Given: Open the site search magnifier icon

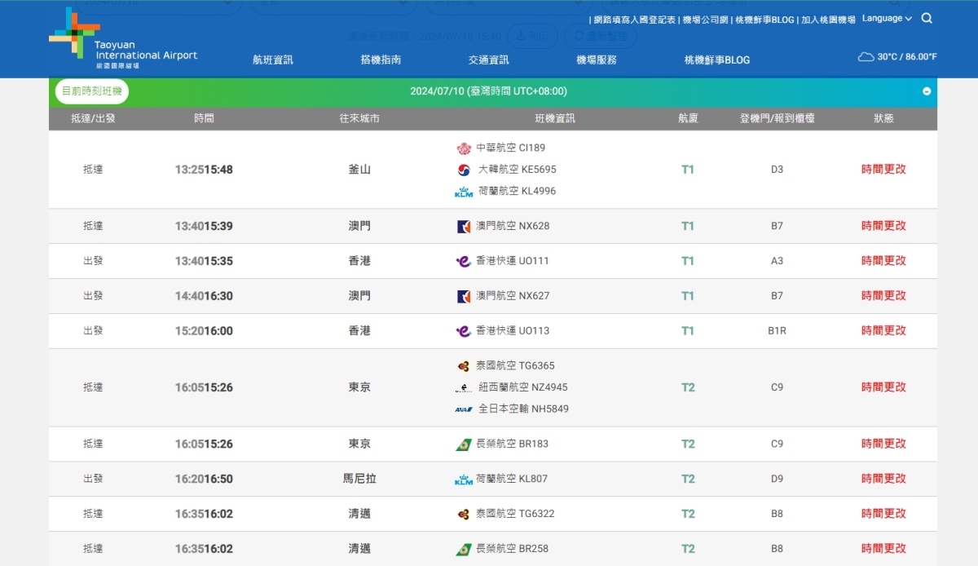Looking at the screenshot, I should pyautogui.click(x=927, y=18).
